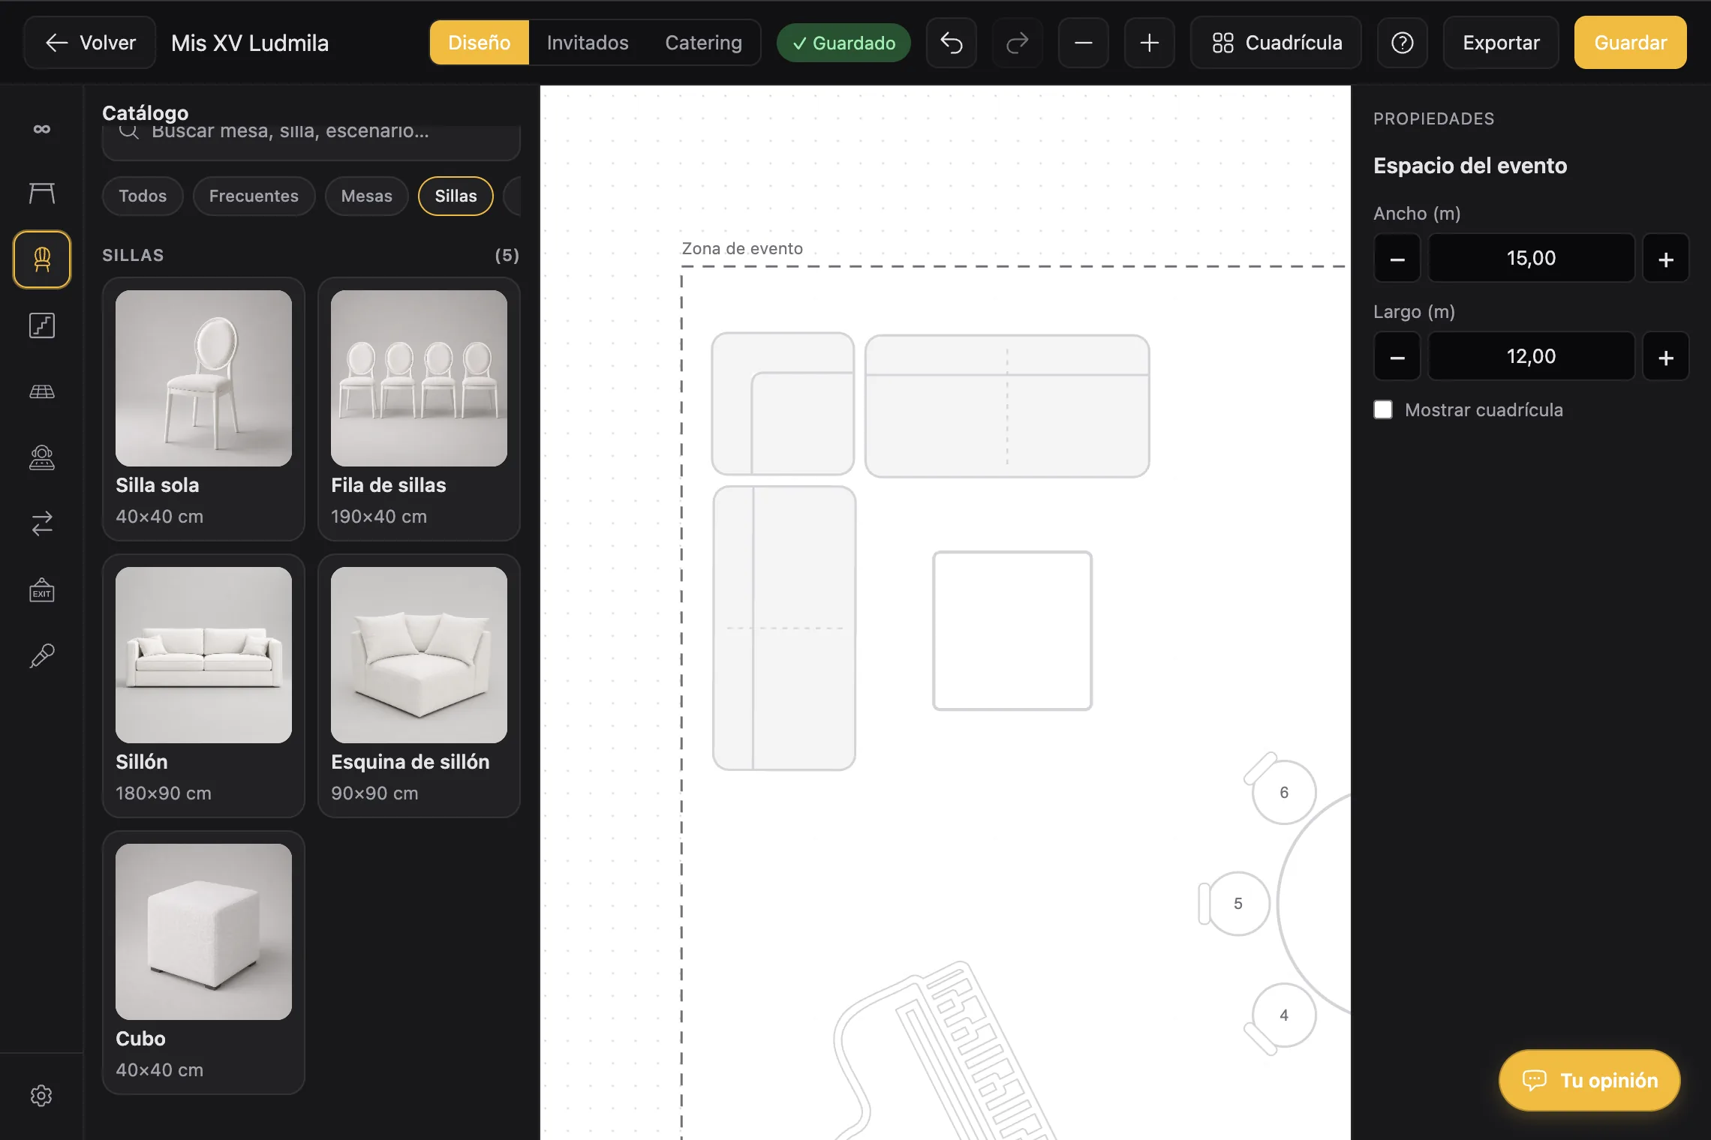Select the chairs category icon in sidebar
Image resolution: width=1711 pixels, height=1140 pixels.
click(42, 259)
